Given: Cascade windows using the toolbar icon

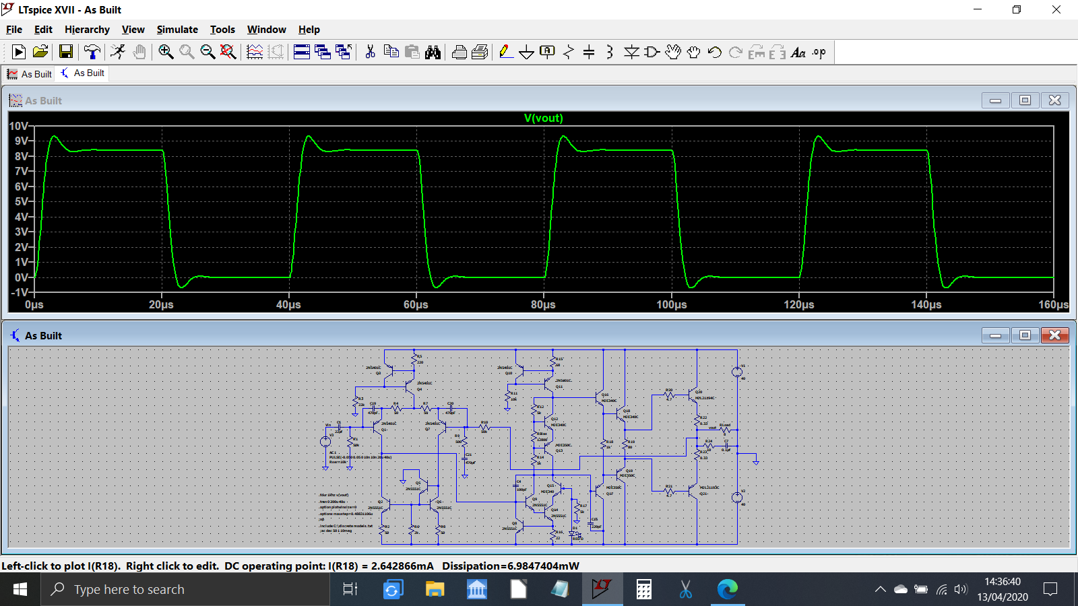Looking at the screenshot, I should coord(323,52).
